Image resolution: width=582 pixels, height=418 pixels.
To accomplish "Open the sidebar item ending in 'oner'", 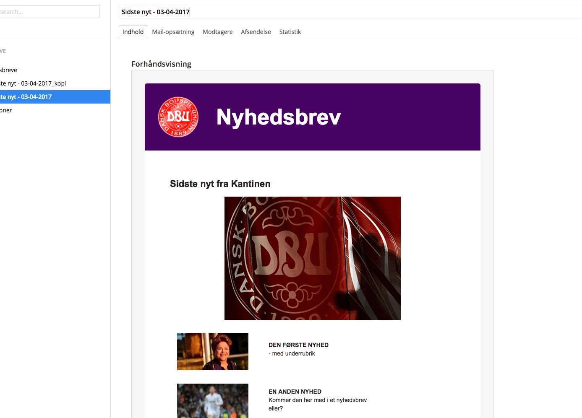I will (x=7, y=110).
